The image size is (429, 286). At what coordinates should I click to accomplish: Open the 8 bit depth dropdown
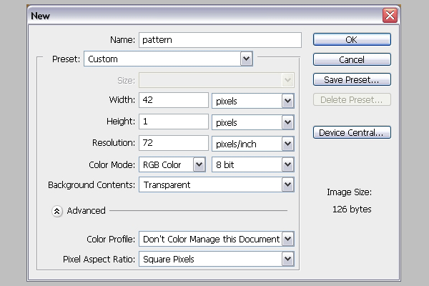point(253,164)
